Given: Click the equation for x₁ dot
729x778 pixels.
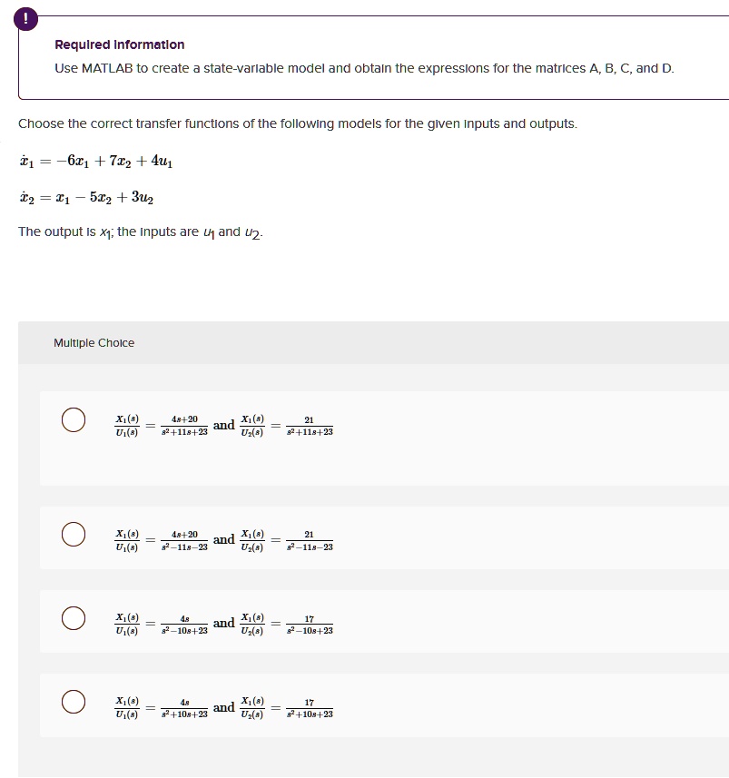Looking at the screenshot, I should coord(96,160).
